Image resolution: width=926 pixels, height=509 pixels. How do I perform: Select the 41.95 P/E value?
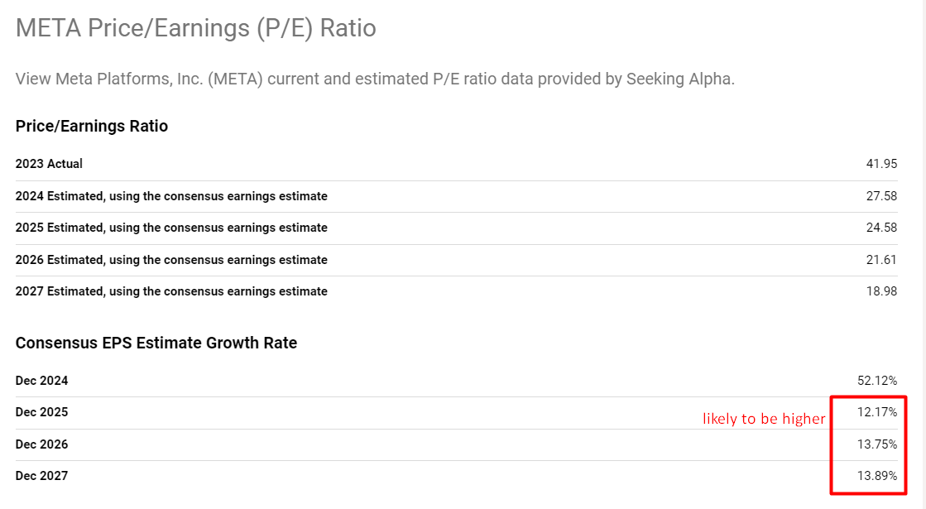click(881, 164)
